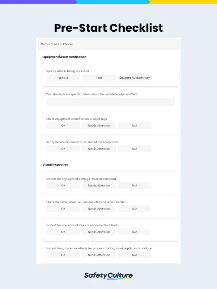The width and height of the screenshot is (217, 289).
Task: Select "Vehicle" as the inspected item
Action: pos(63,78)
